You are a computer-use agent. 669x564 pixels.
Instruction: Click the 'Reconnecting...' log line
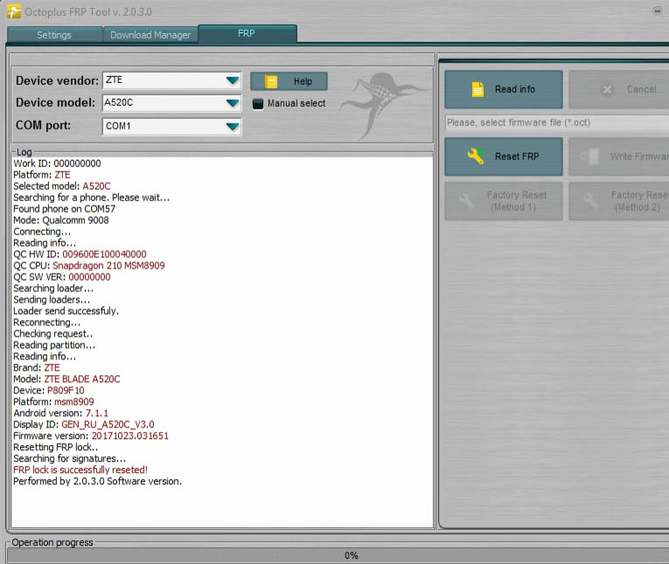(46, 323)
